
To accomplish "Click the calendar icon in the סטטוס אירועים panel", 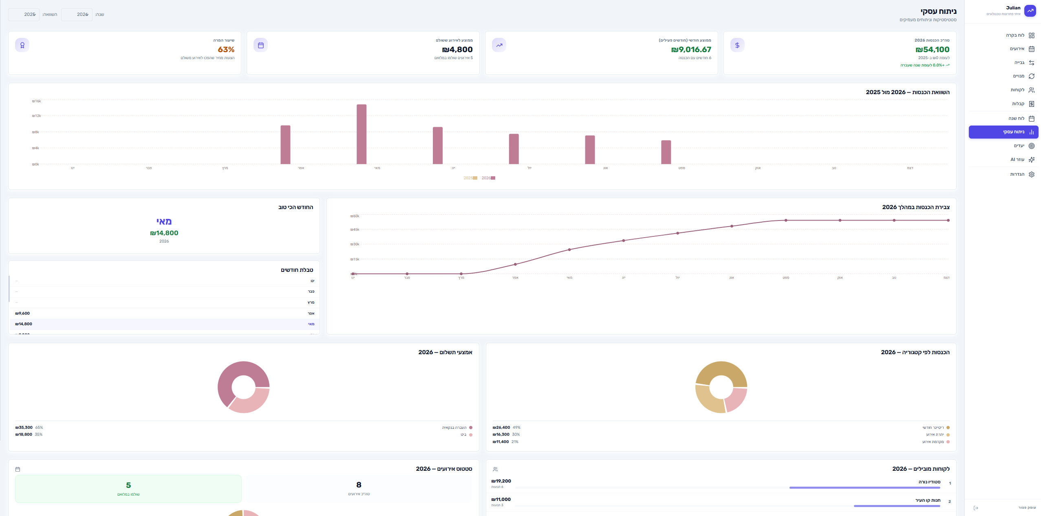I will pyautogui.click(x=18, y=469).
